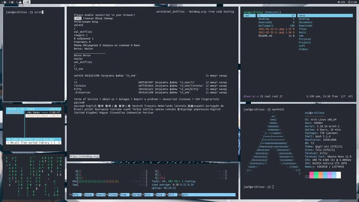This screenshot has width=359, height=202.
Task: Click the [IMG] placeholder in text browser
Action: pos(78,18)
